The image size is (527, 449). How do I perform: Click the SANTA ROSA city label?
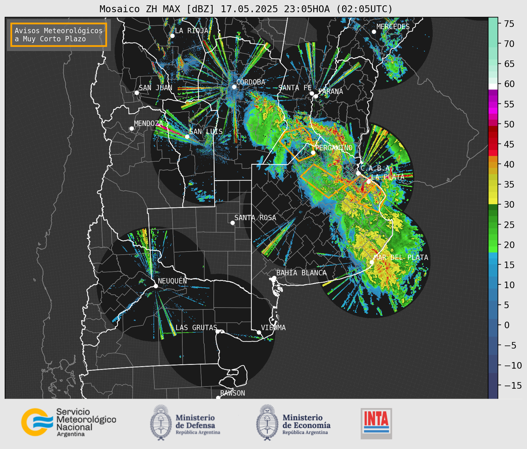point(255,218)
